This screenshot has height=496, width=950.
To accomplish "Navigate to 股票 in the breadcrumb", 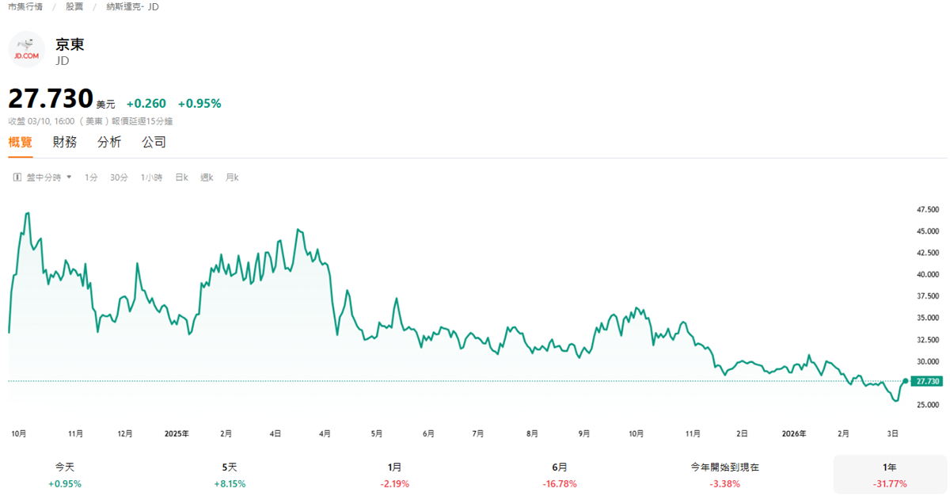I will pos(74,6).
